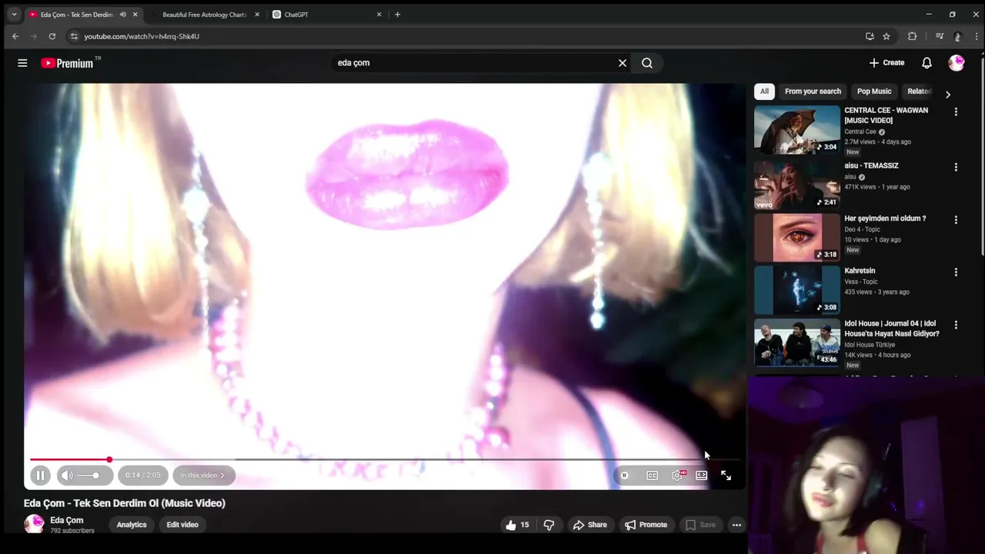Click the YouTube search input field
Viewport: 985px width, 554px height.
473,63
